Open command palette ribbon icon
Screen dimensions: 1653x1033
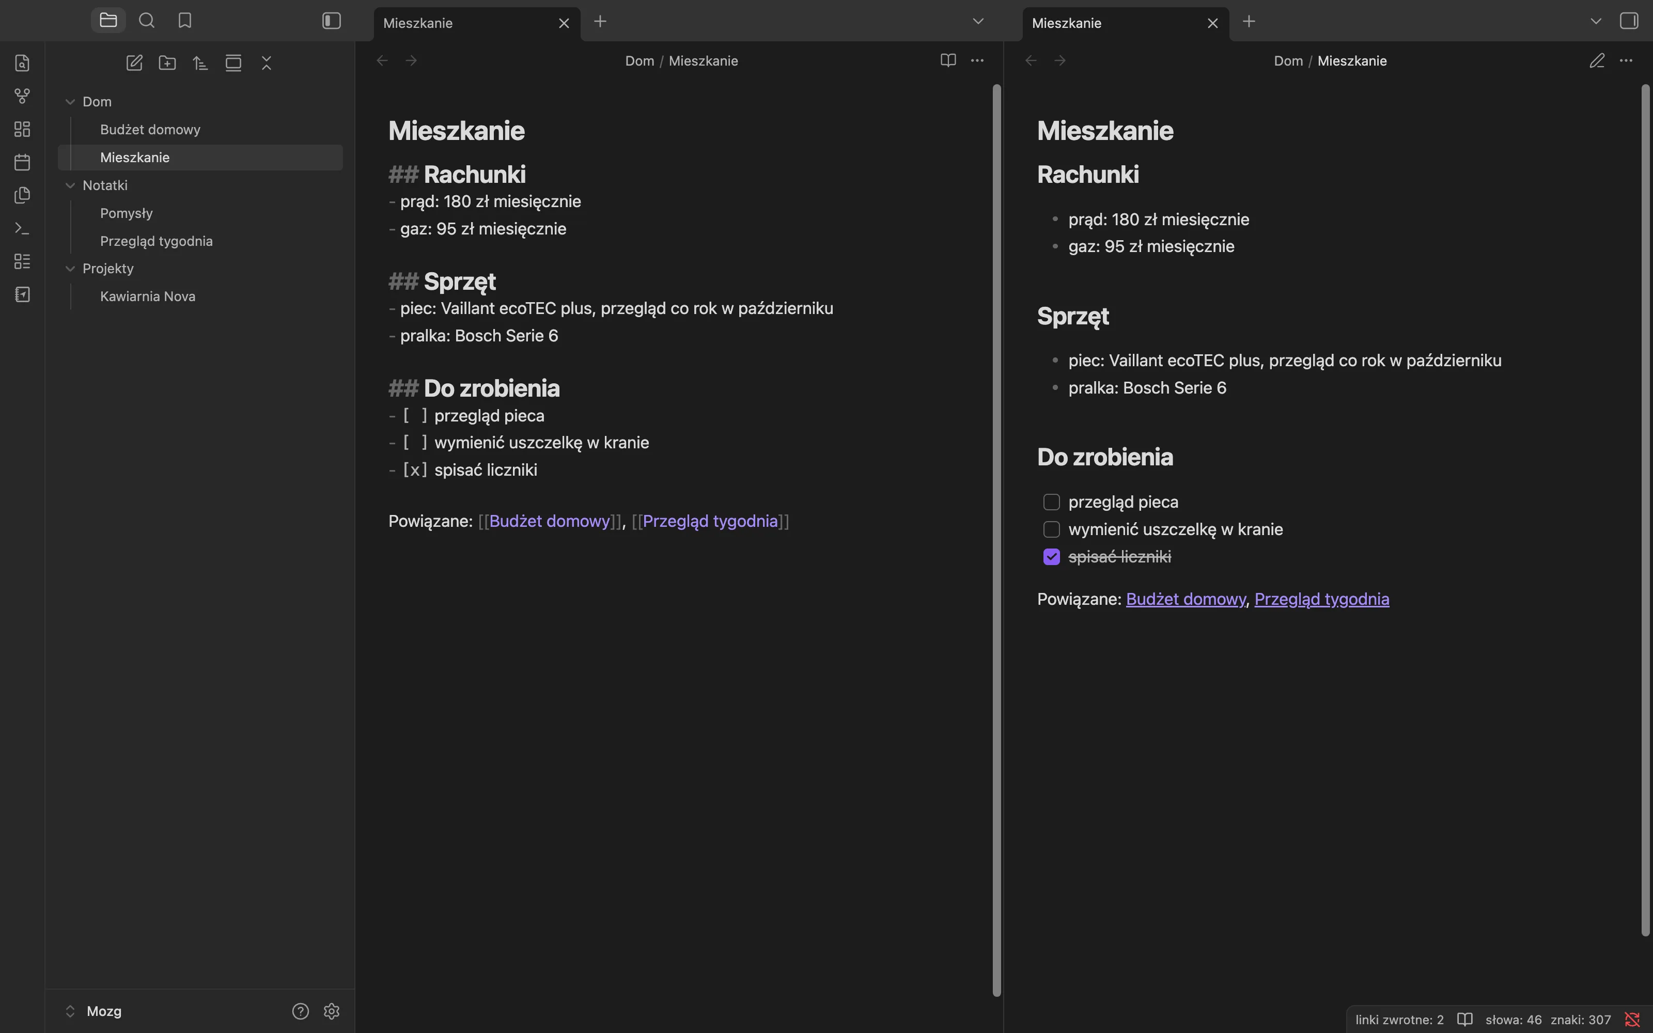[x=23, y=228]
